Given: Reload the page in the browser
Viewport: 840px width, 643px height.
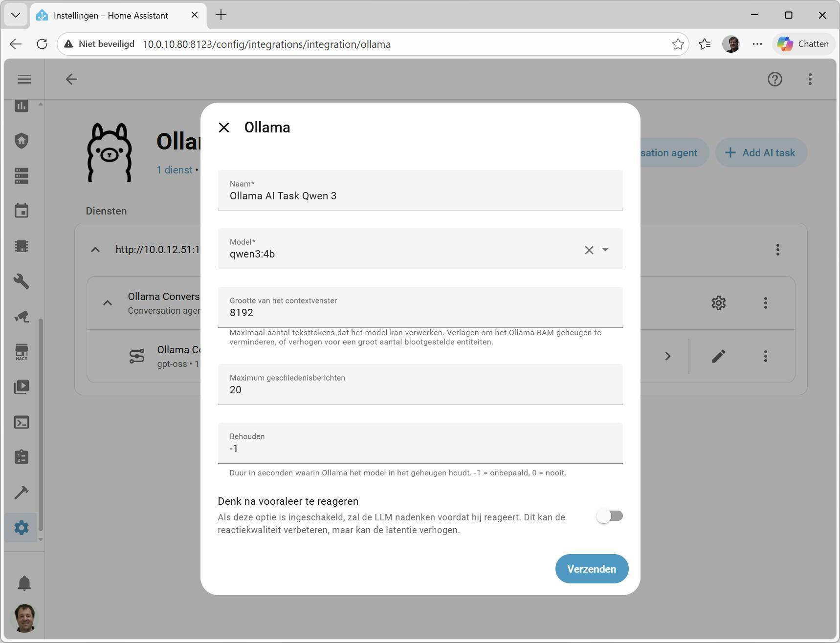Looking at the screenshot, I should point(42,44).
